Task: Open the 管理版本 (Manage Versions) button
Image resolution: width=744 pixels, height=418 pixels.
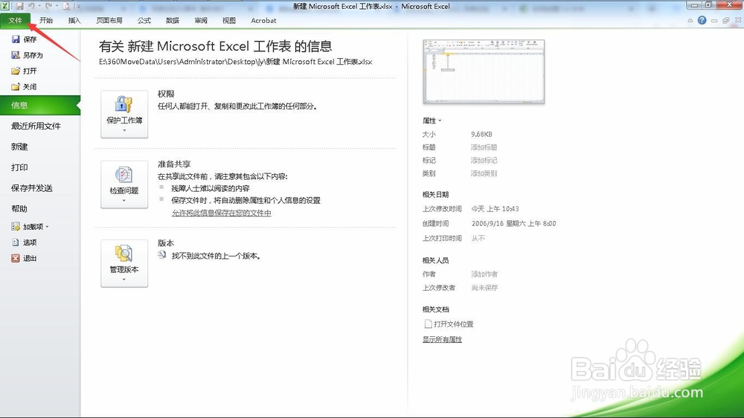Action: 124,263
